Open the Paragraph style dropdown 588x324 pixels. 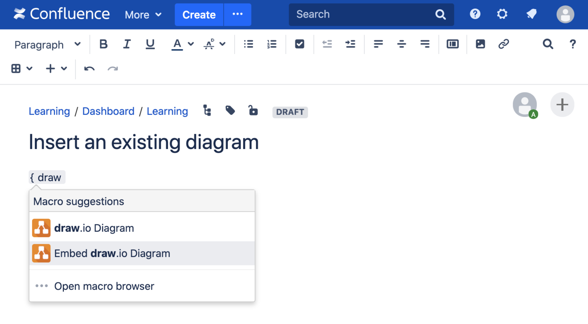(47, 44)
